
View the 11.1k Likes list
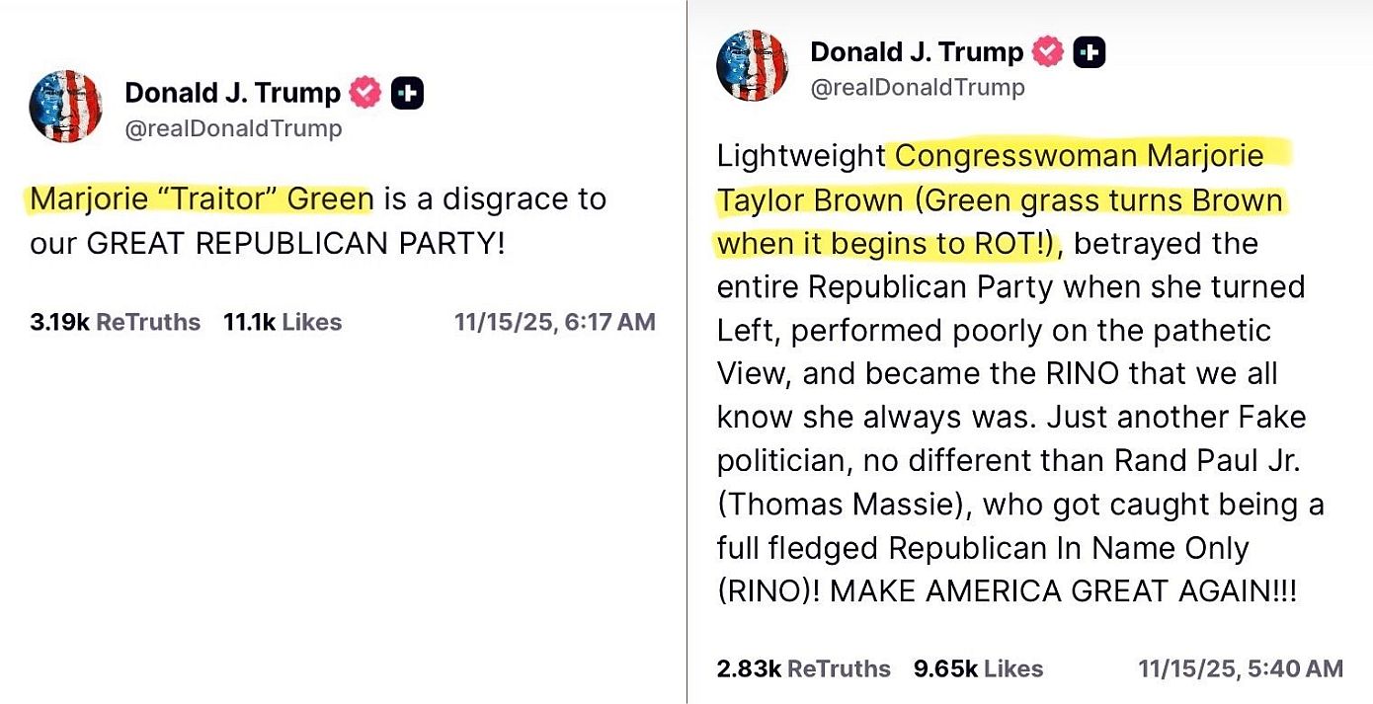point(283,323)
